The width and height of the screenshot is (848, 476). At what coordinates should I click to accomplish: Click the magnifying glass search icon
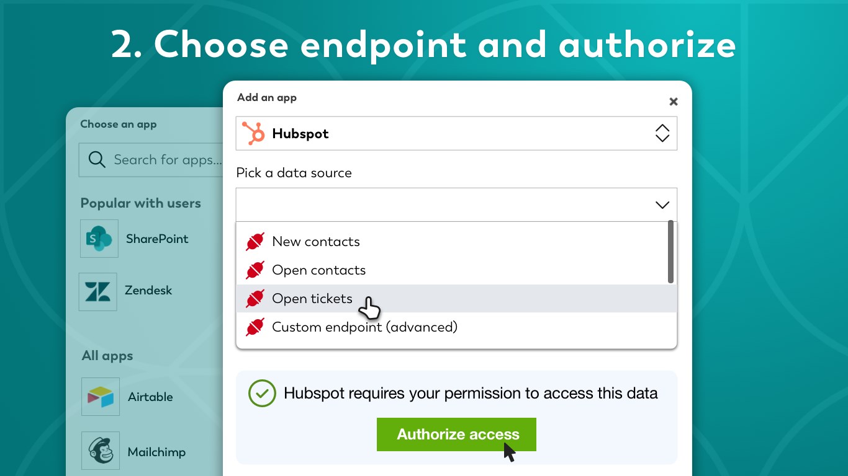97,160
